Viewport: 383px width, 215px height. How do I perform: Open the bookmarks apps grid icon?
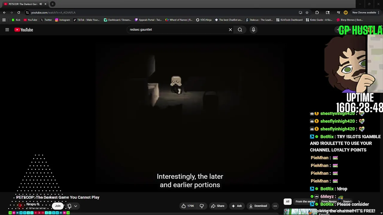(4, 20)
